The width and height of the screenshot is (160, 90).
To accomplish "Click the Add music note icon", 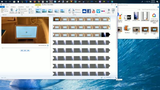I will pos(16,10).
